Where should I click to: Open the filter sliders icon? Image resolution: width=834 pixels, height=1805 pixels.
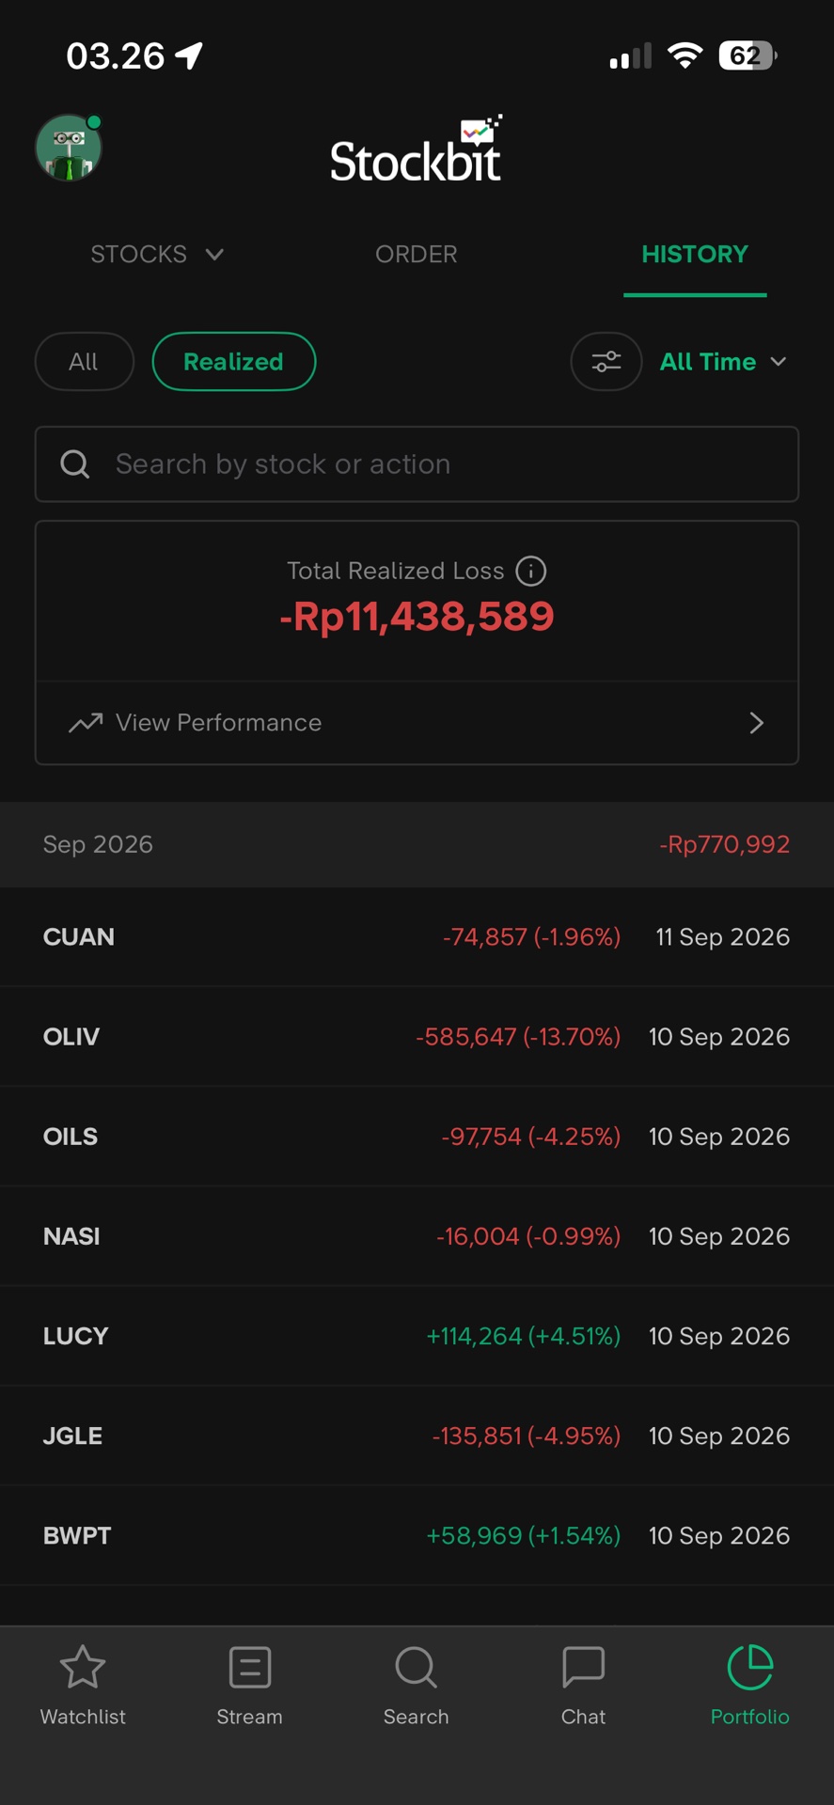click(x=606, y=361)
